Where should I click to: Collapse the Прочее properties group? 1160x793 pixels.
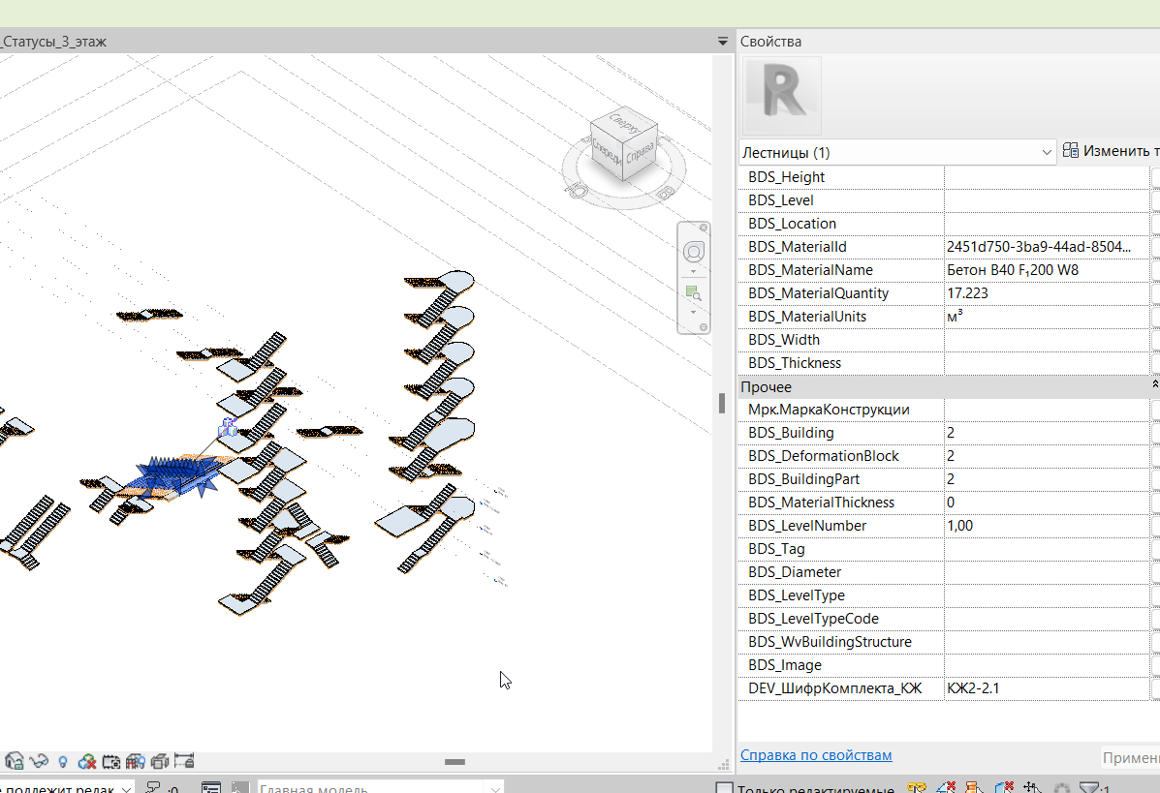(x=1155, y=385)
